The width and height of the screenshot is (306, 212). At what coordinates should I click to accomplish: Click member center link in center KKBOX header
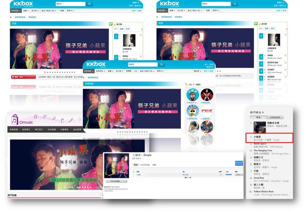coord(210,67)
